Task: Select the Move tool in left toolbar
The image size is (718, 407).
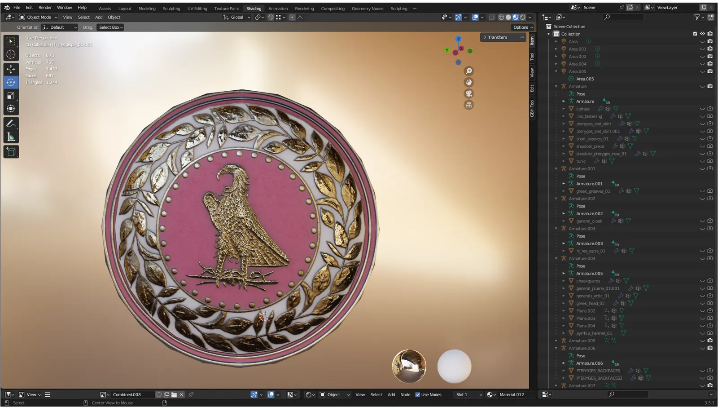Action: point(11,69)
